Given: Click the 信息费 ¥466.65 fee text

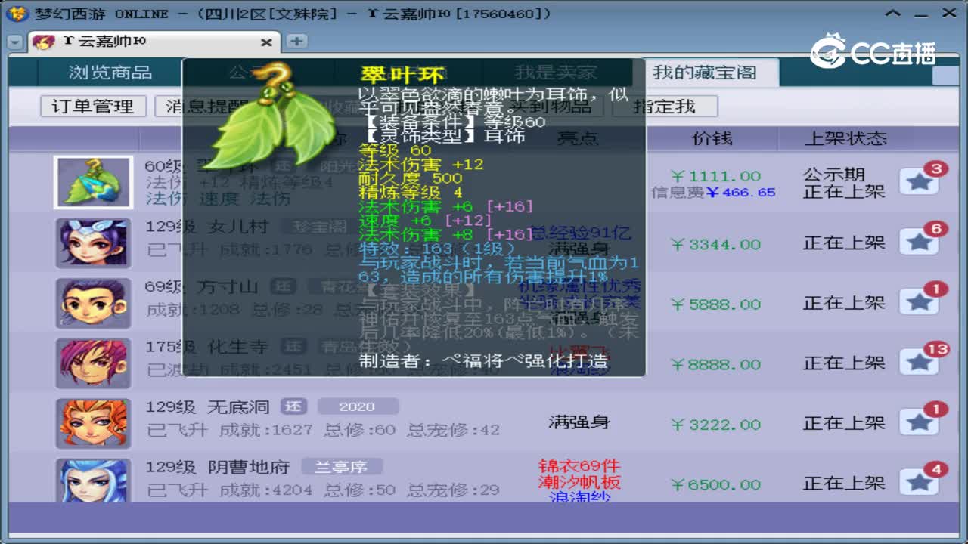Looking at the screenshot, I should pos(713,193).
